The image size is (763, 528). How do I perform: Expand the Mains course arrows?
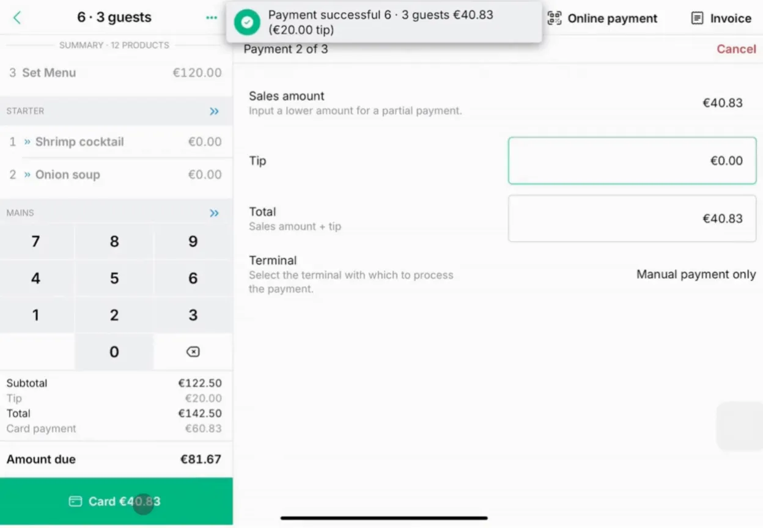click(214, 213)
